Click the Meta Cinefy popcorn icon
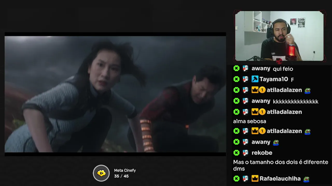This screenshot has width=332, height=186. point(101,173)
